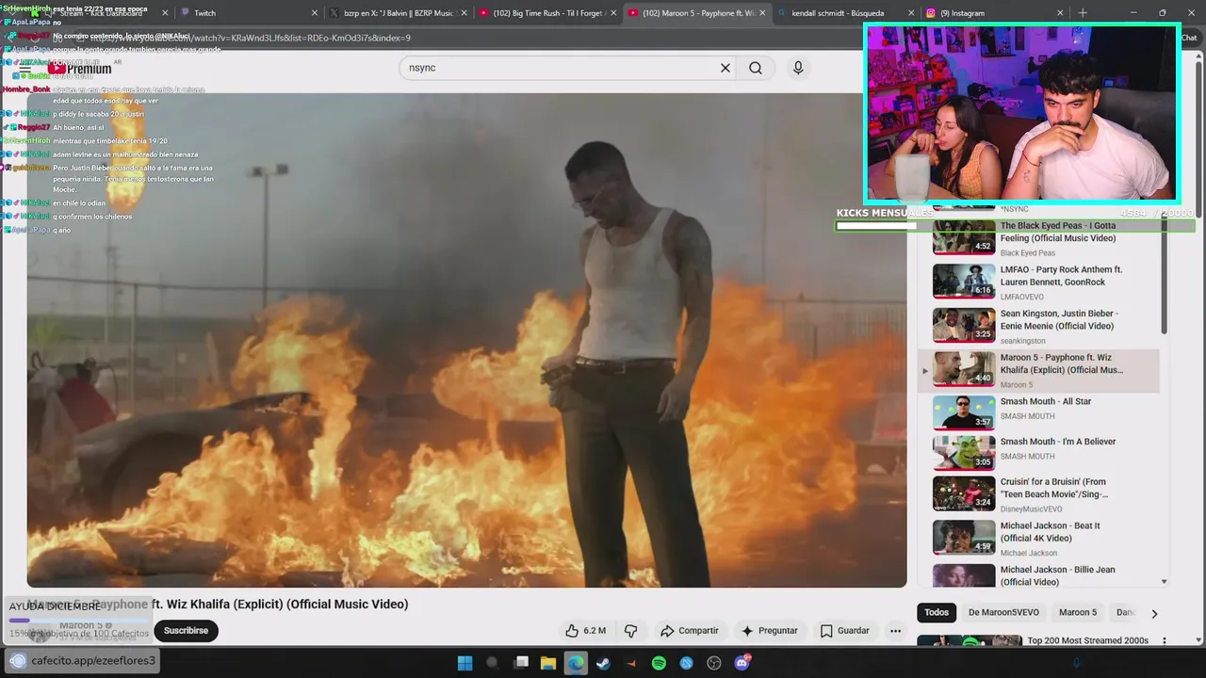The width and height of the screenshot is (1206, 678).
Task: Select the De Maroon5VEVO chip
Action: tap(1003, 612)
